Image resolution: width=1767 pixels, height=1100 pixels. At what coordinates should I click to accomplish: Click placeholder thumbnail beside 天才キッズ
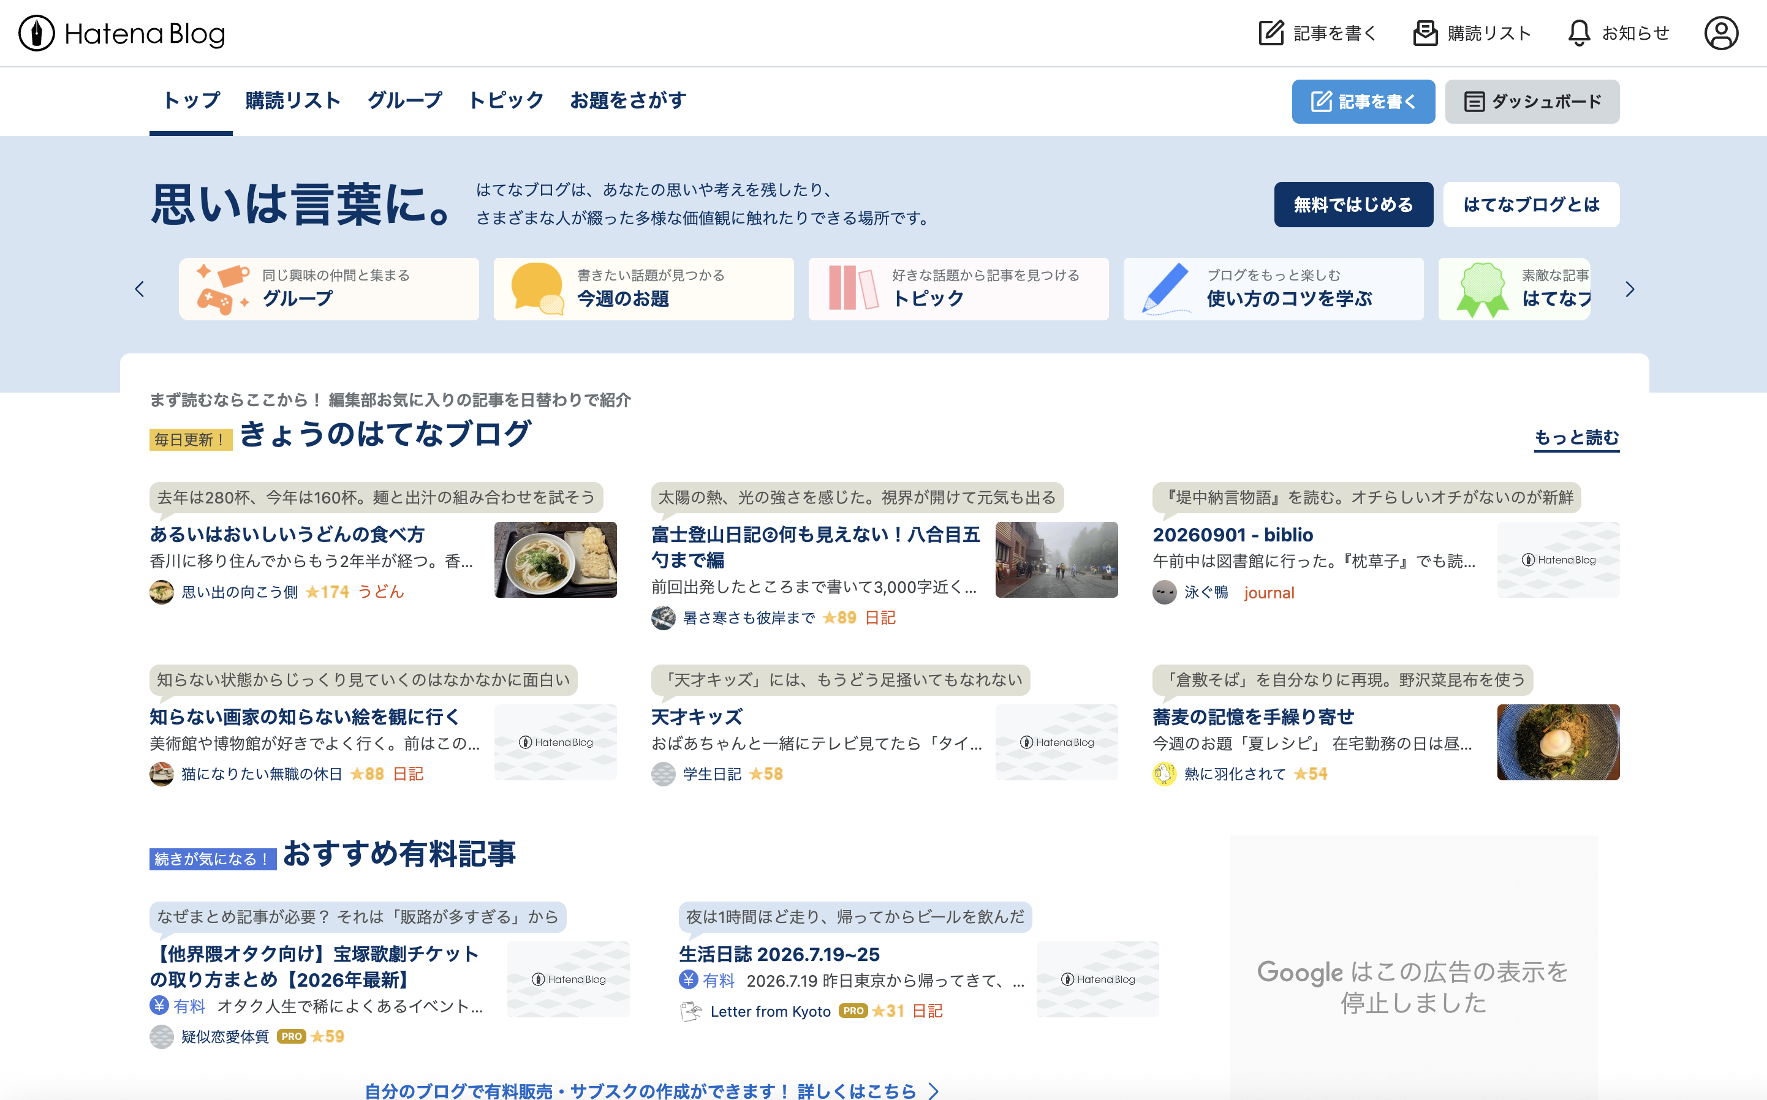(1057, 742)
